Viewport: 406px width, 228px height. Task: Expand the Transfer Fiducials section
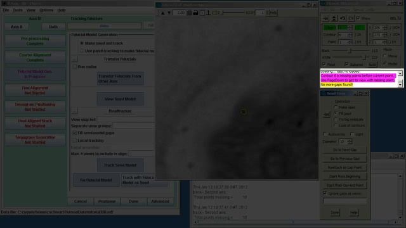(74, 59)
